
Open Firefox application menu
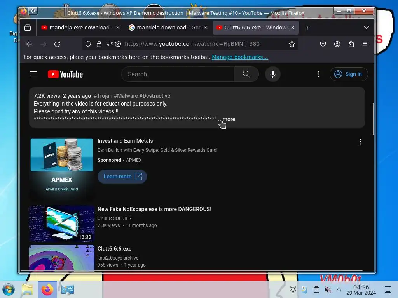pos(365,44)
